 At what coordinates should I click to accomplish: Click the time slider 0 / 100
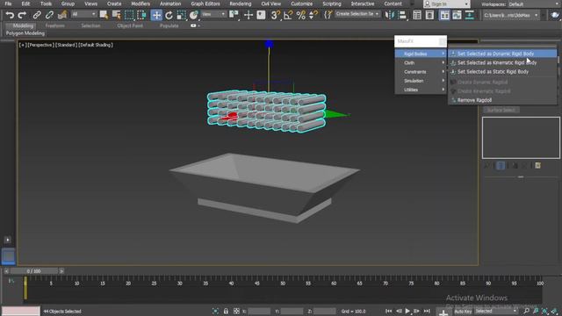[33, 271]
